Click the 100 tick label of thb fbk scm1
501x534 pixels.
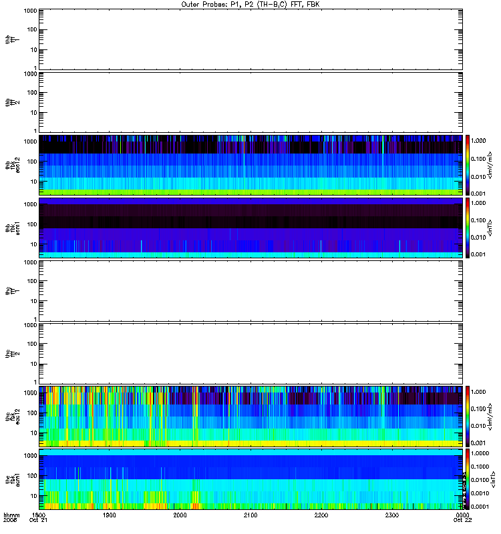[x=32, y=224]
